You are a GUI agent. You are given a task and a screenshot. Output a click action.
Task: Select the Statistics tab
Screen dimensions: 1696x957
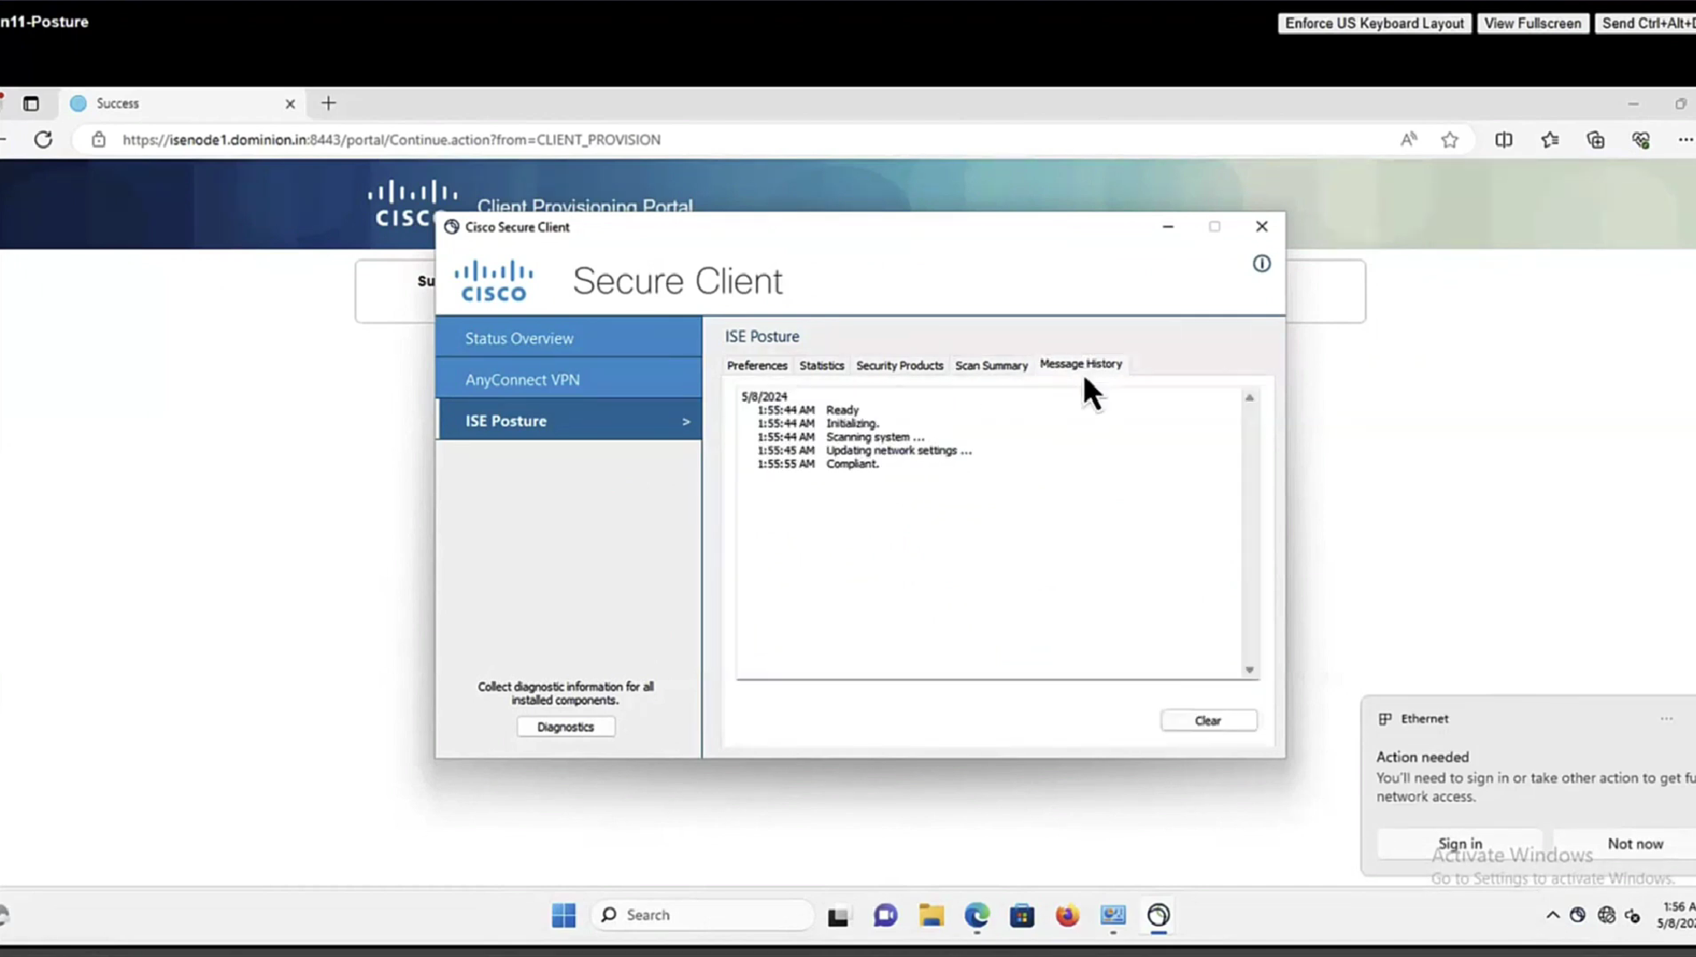(821, 366)
